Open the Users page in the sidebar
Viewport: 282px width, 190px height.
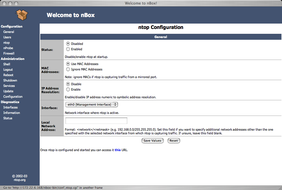coord(7,37)
